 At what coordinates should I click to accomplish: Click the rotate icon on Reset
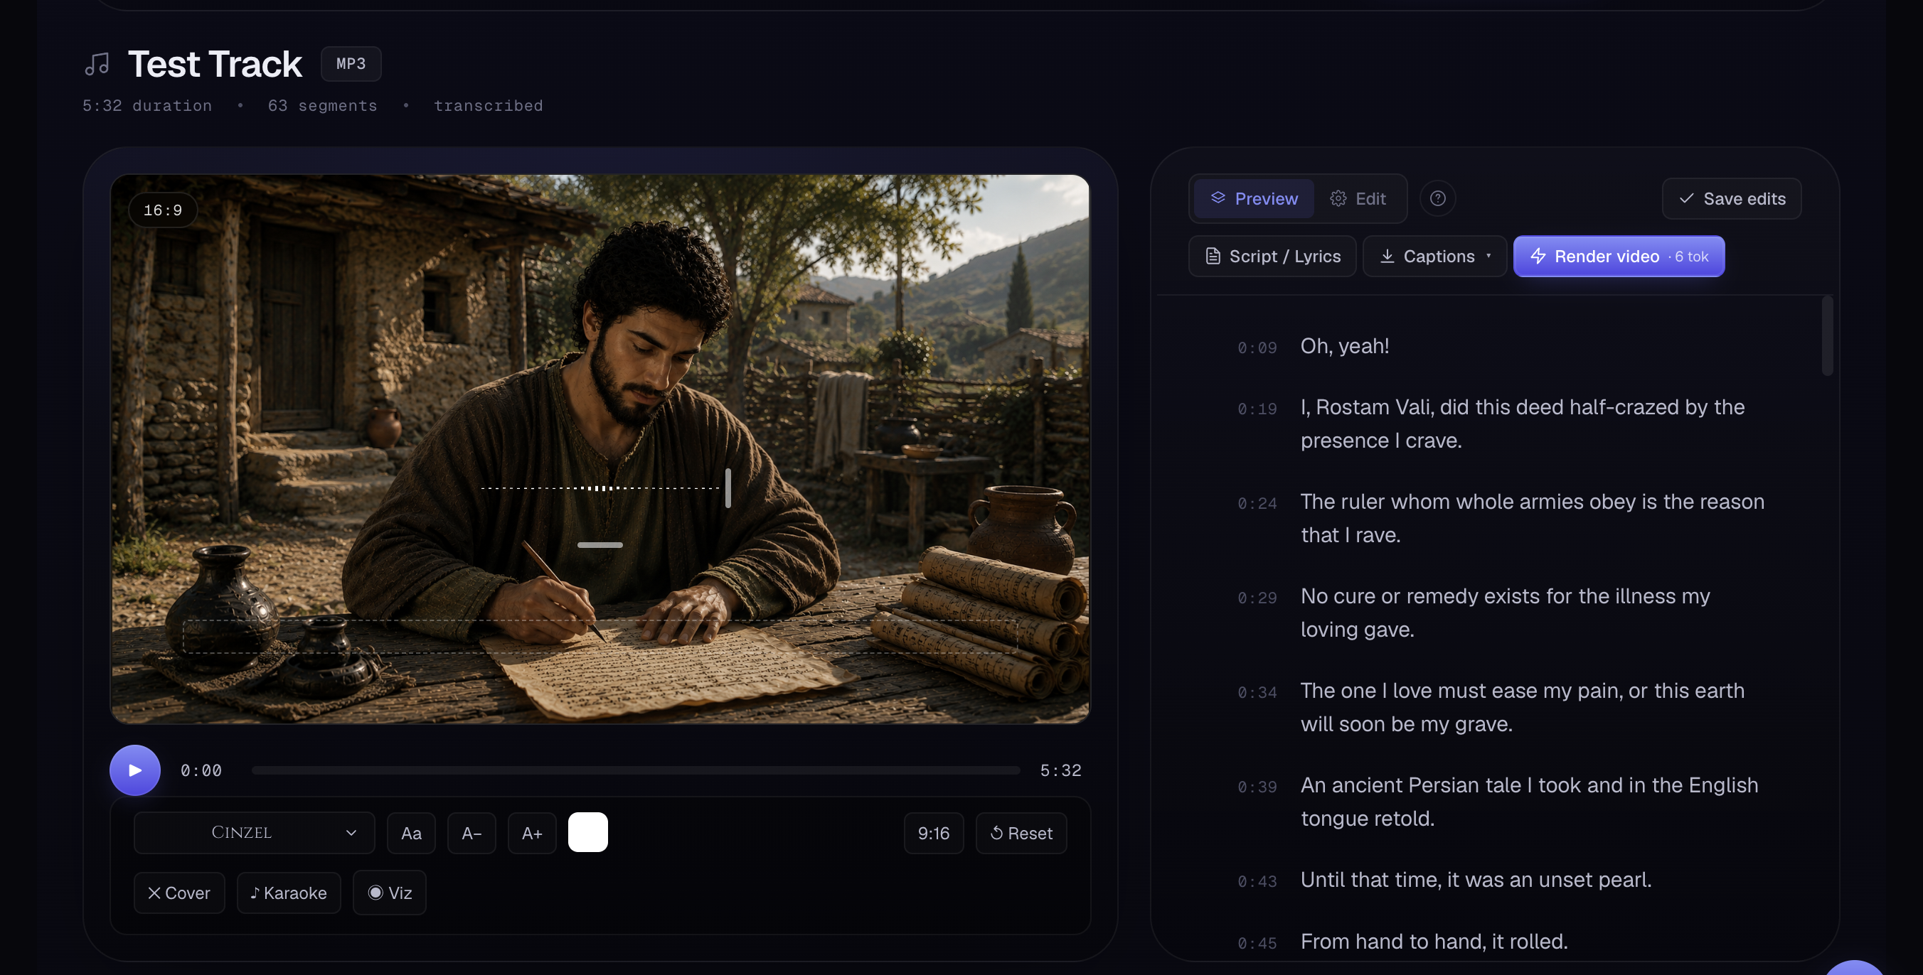tap(996, 833)
